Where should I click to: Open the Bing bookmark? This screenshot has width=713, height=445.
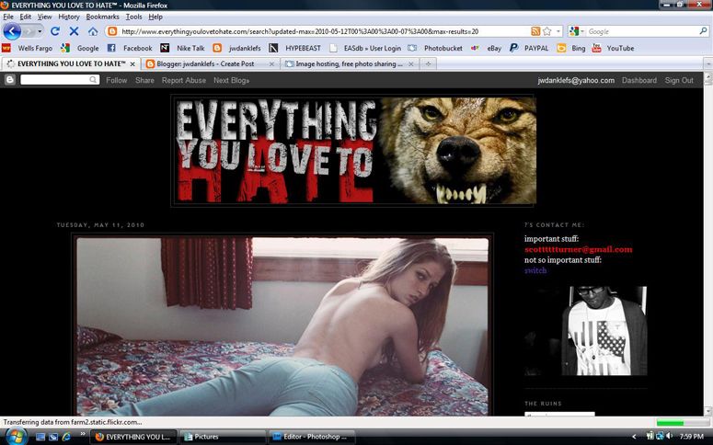[571, 48]
